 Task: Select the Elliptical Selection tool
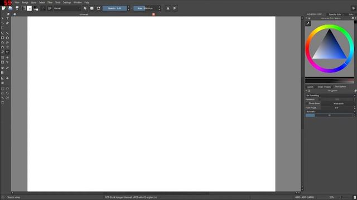[x=7, y=88]
